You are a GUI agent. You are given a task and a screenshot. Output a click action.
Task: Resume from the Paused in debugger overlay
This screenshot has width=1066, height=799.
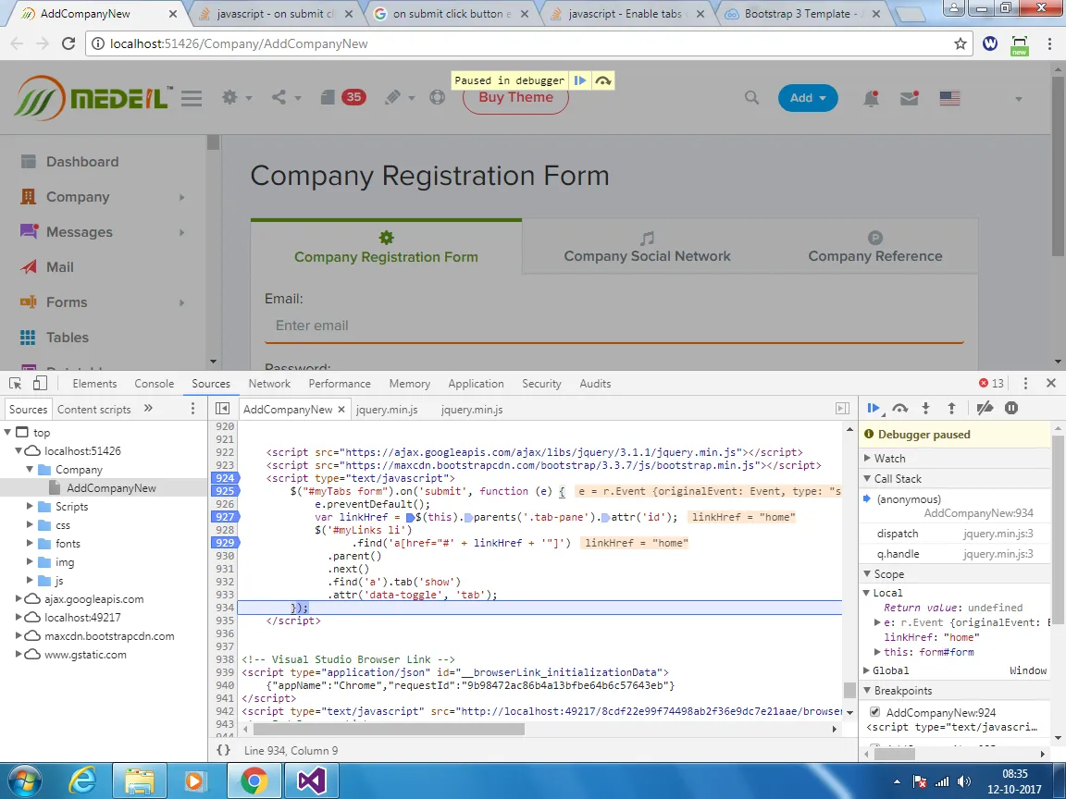click(580, 80)
